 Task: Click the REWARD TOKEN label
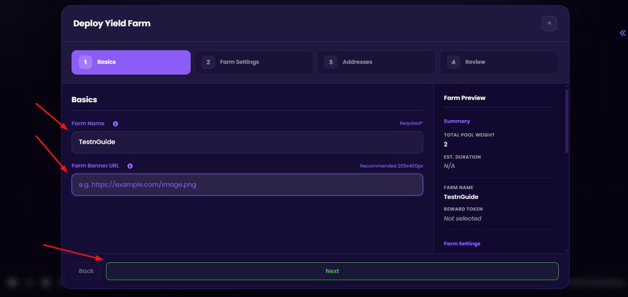[x=463, y=209]
